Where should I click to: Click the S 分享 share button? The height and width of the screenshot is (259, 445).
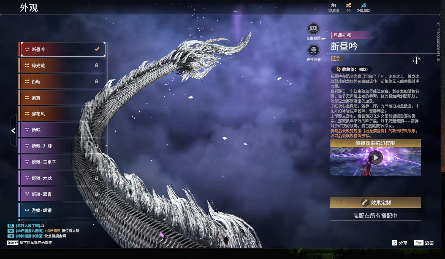[400, 243]
